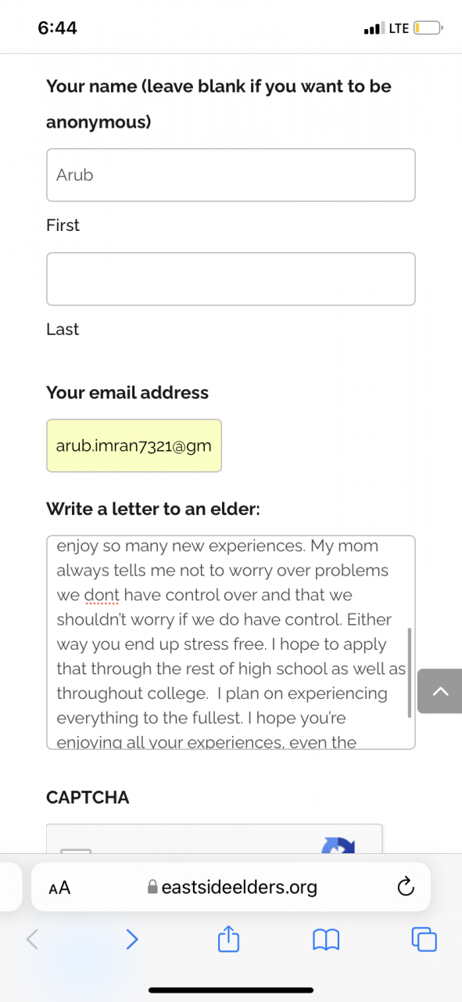Reload the eastsideelders.org page
The image size is (462, 1002).
[405, 887]
